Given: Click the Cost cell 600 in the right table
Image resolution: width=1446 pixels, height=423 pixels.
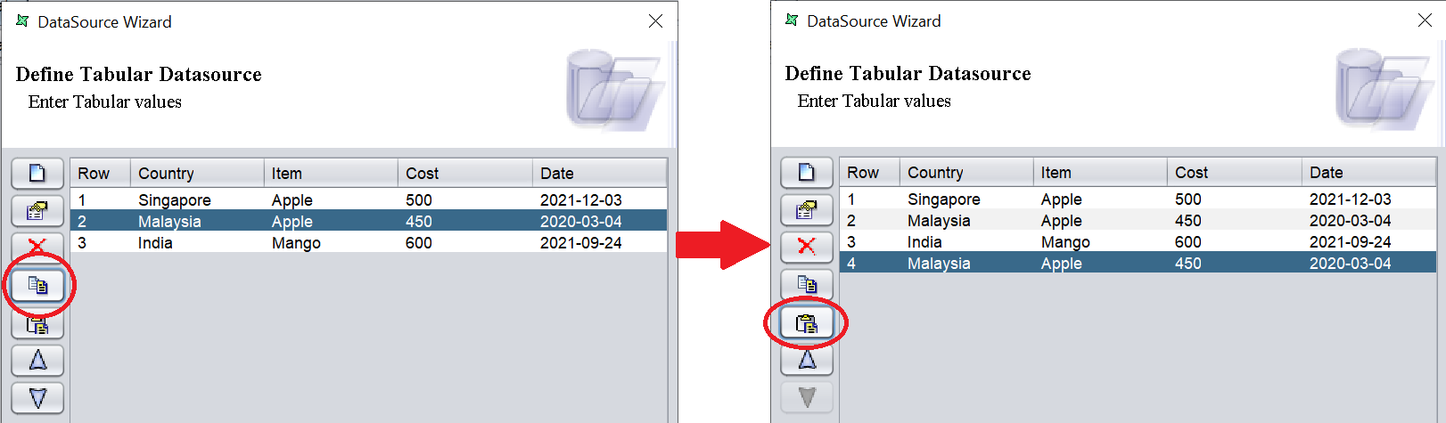Looking at the screenshot, I should (1187, 242).
